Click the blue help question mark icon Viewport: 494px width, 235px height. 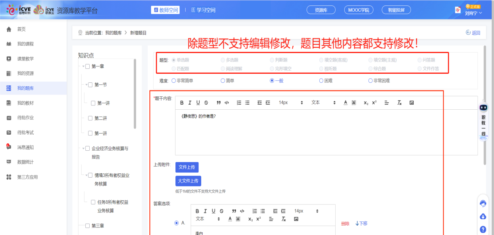click(x=483, y=230)
